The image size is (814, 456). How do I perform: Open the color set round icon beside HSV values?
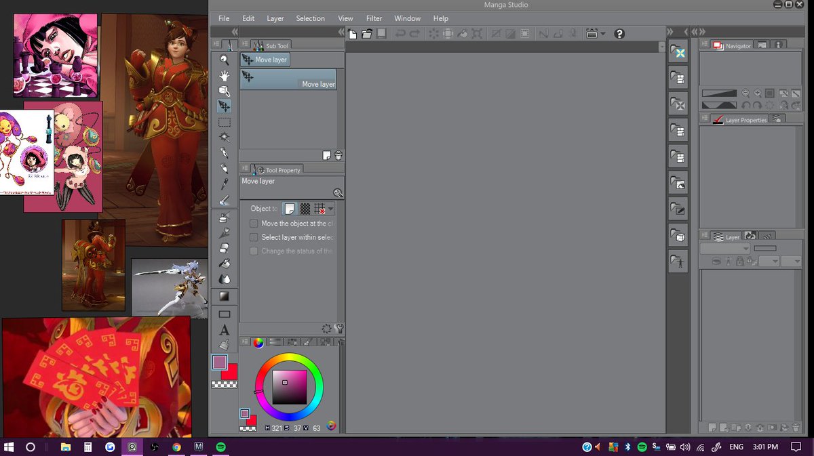pyautogui.click(x=331, y=426)
